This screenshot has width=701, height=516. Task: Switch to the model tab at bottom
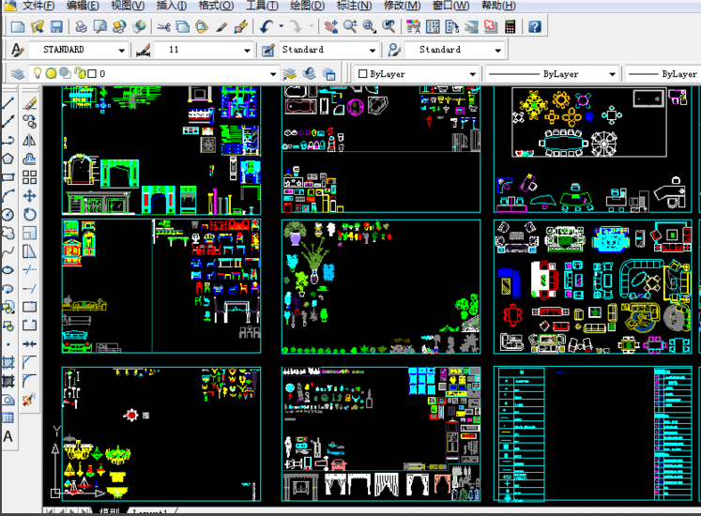[109, 512]
